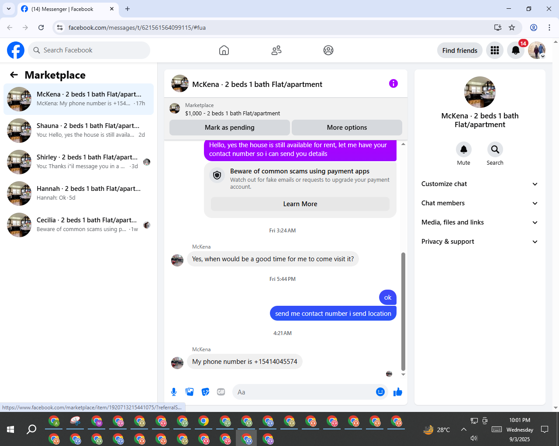
Task: Open Windows notification center icon
Action: [545, 429]
